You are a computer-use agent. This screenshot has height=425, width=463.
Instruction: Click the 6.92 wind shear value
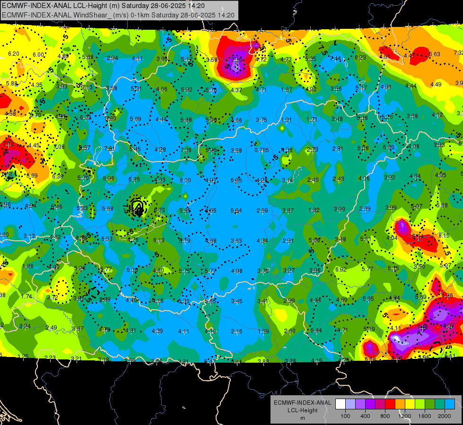tap(341, 269)
